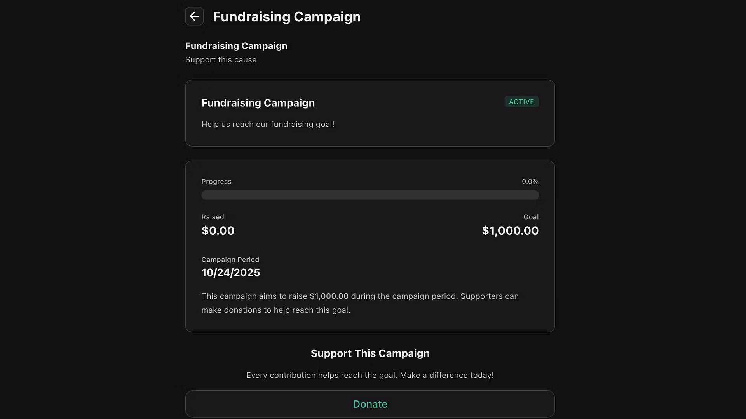Click the card title 'Fundraising Campaign'
The width and height of the screenshot is (746, 419).
[x=258, y=103]
